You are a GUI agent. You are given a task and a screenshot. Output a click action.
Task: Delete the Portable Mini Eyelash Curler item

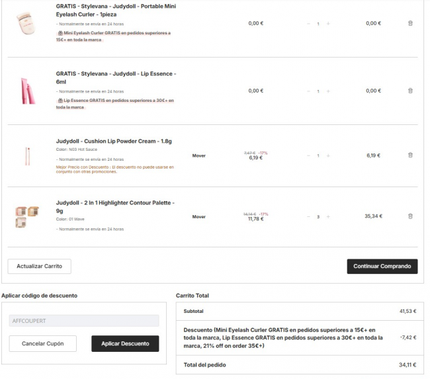coord(410,23)
